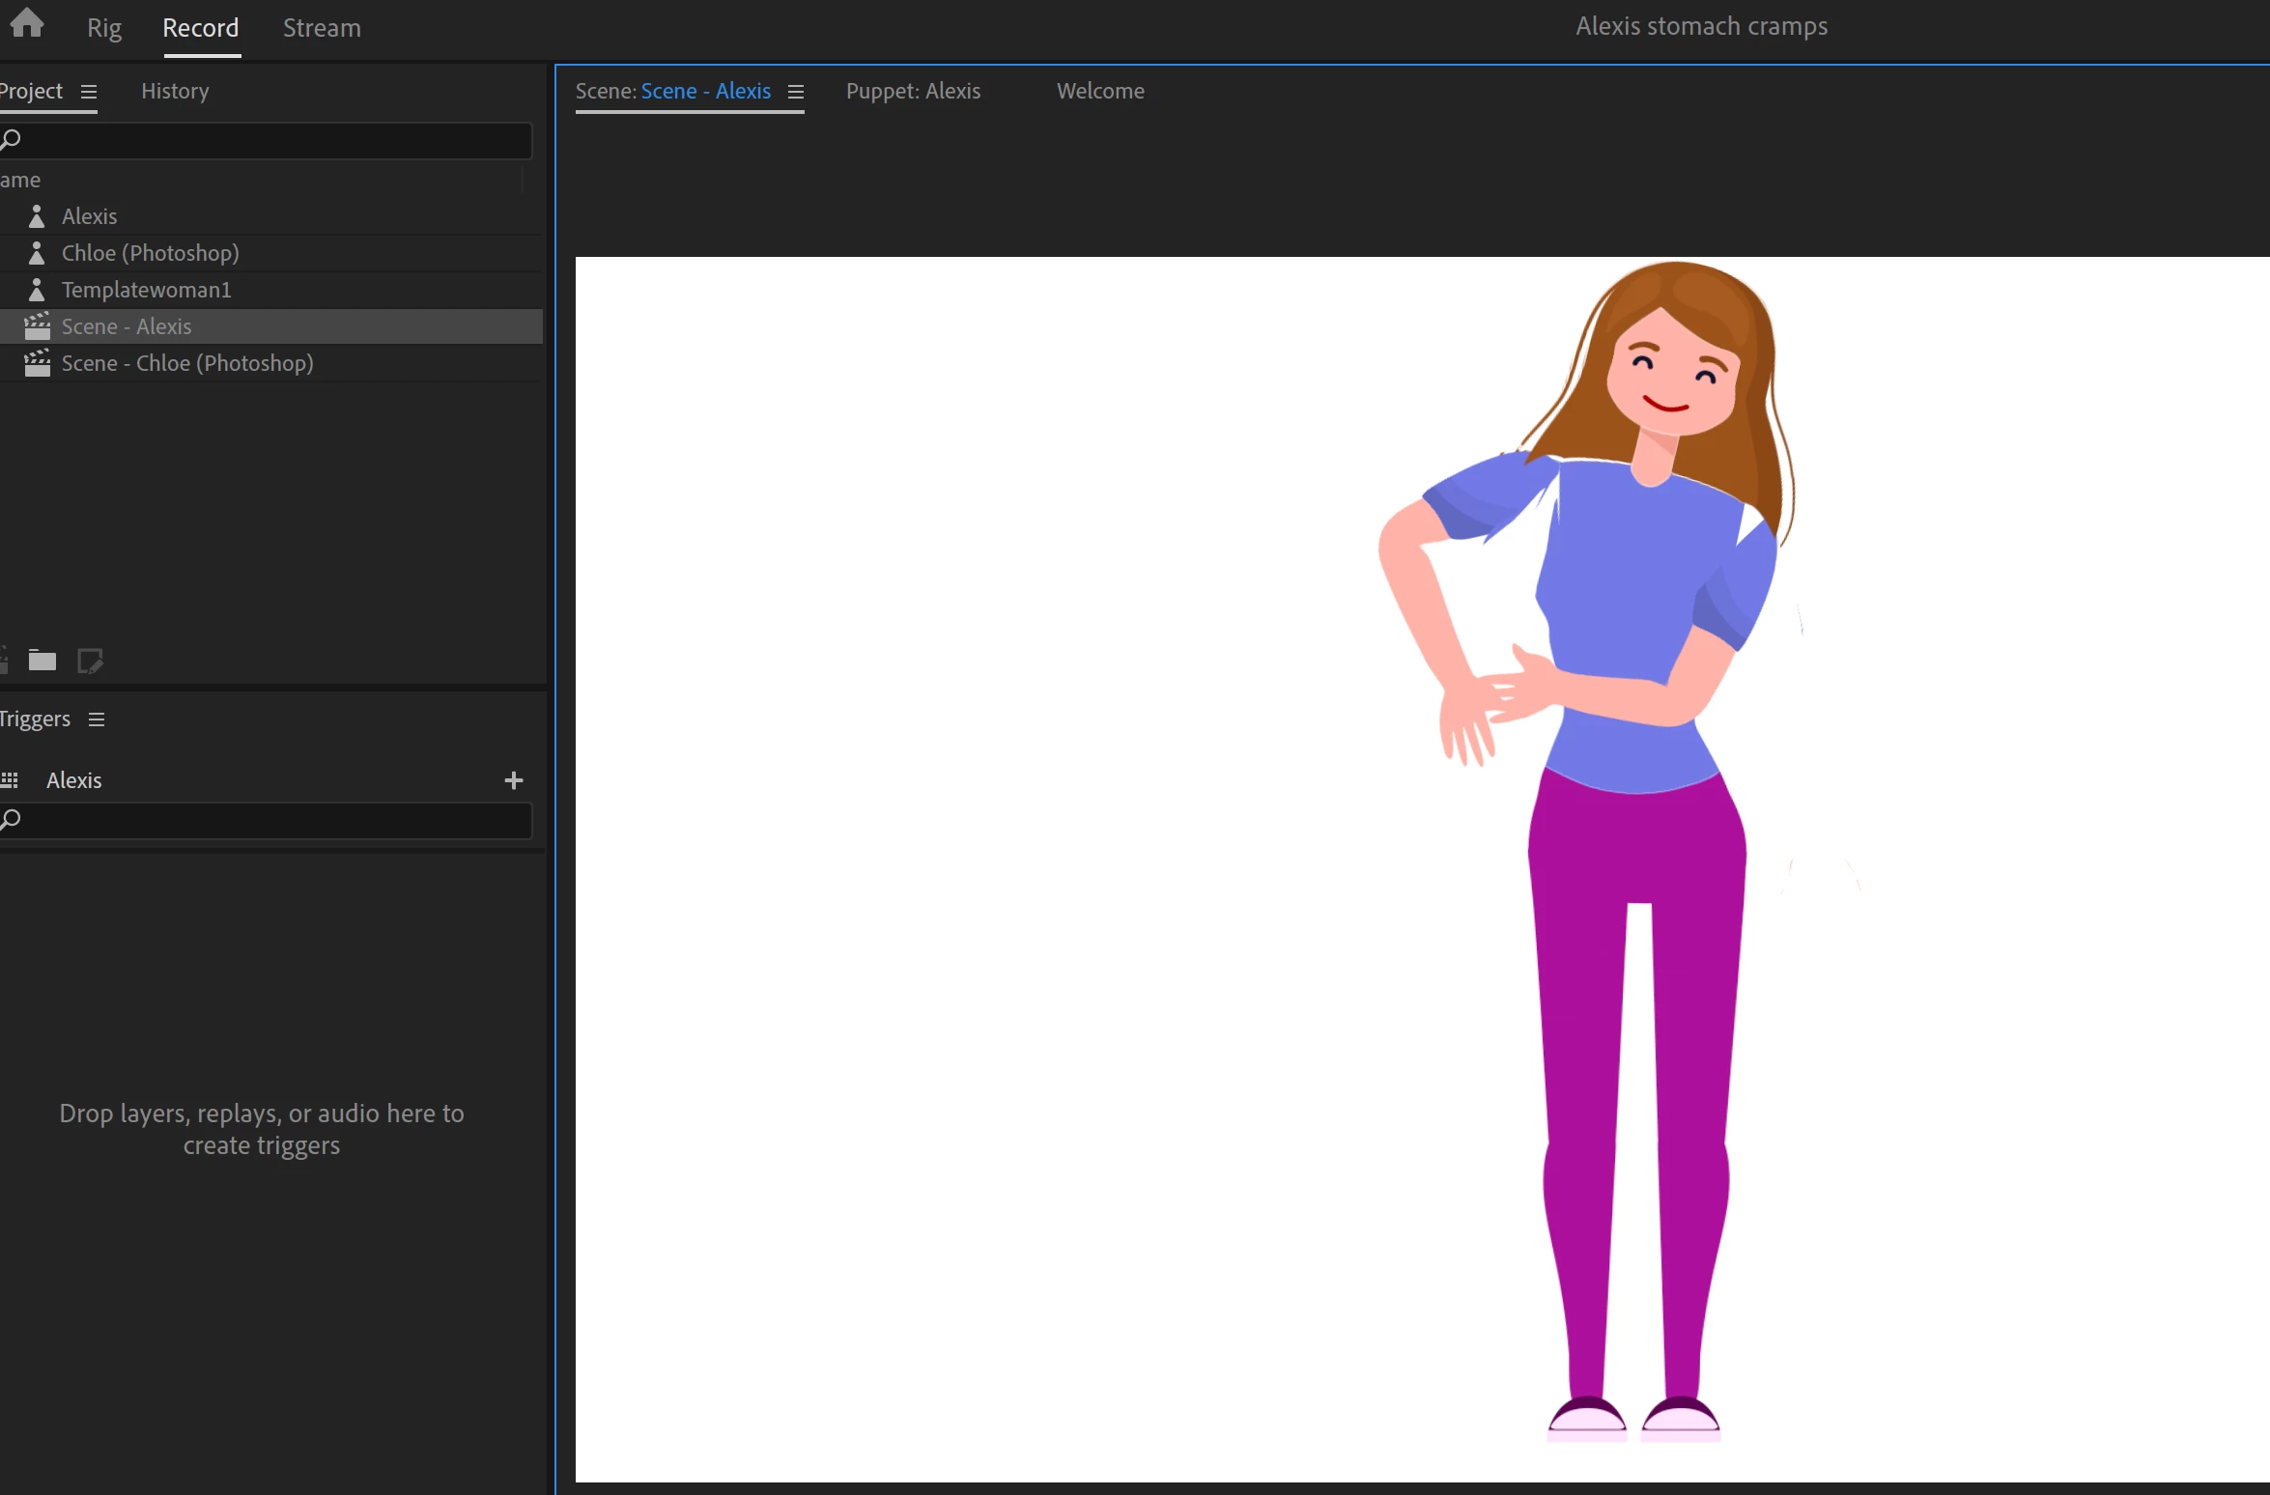Image resolution: width=2270 pixels, height=1495 pixels.
Task: Open the Project panel tab
Action: (x=31, y=91)
